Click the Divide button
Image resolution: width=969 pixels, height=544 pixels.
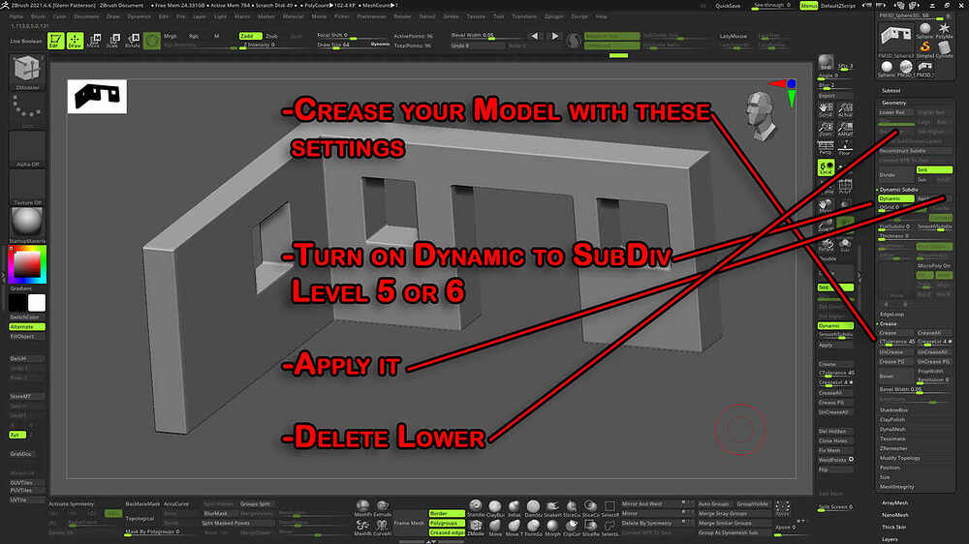point(895,175)
